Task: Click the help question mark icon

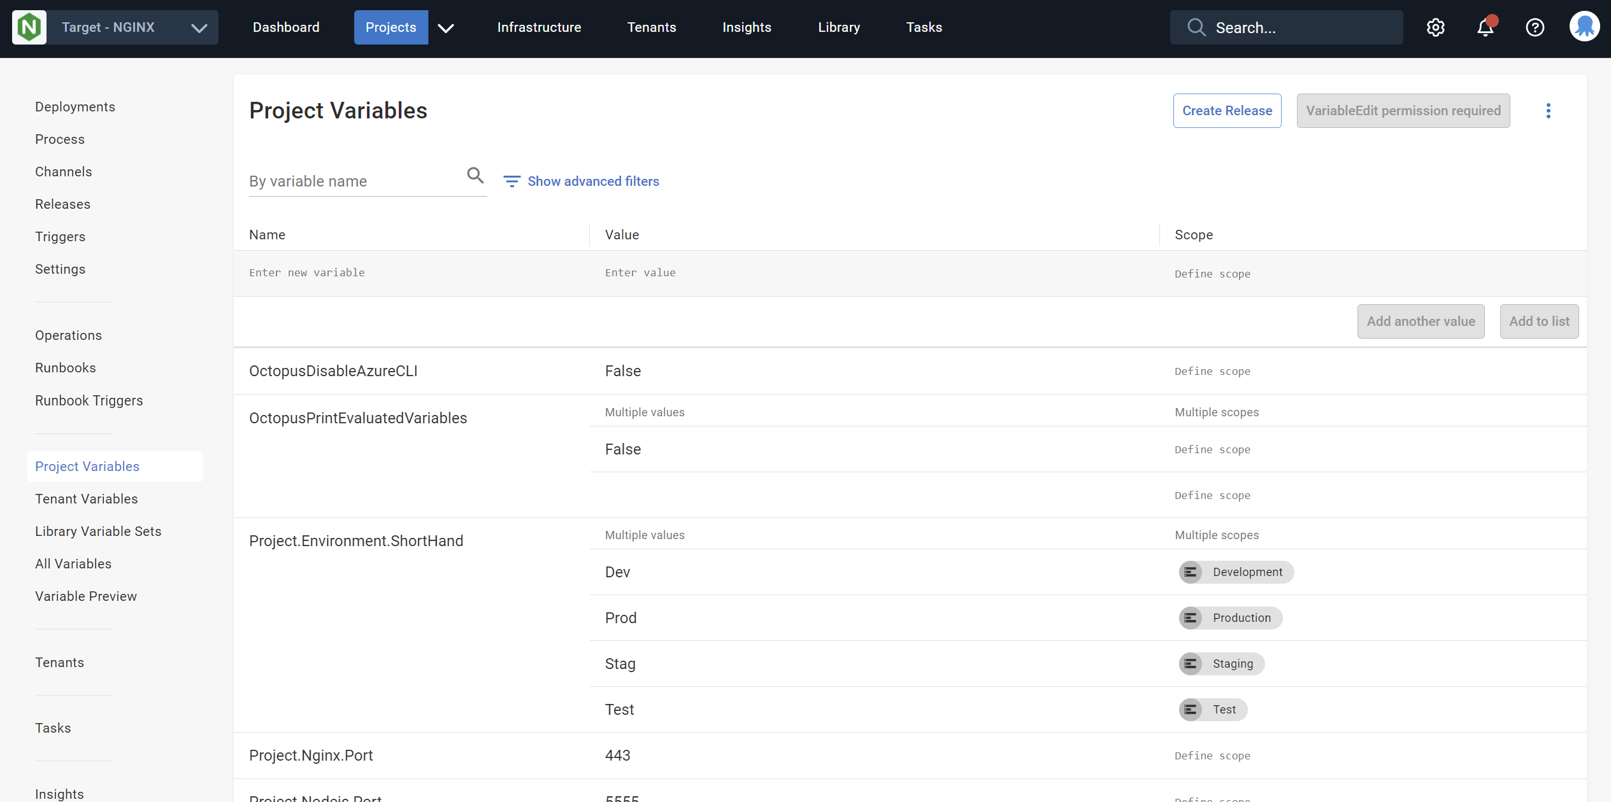Action: coord(1535,27)
